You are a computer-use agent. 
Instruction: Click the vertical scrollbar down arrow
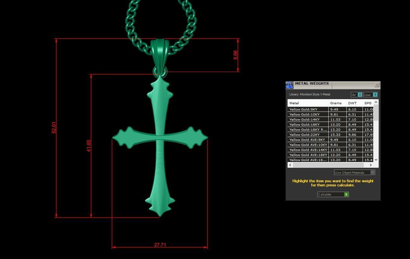pos(376,160)
